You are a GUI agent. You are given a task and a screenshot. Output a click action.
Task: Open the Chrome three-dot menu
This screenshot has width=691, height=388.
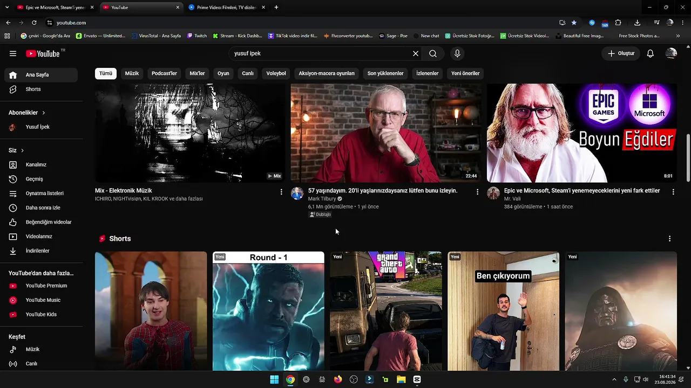click(x=683, y=23)
